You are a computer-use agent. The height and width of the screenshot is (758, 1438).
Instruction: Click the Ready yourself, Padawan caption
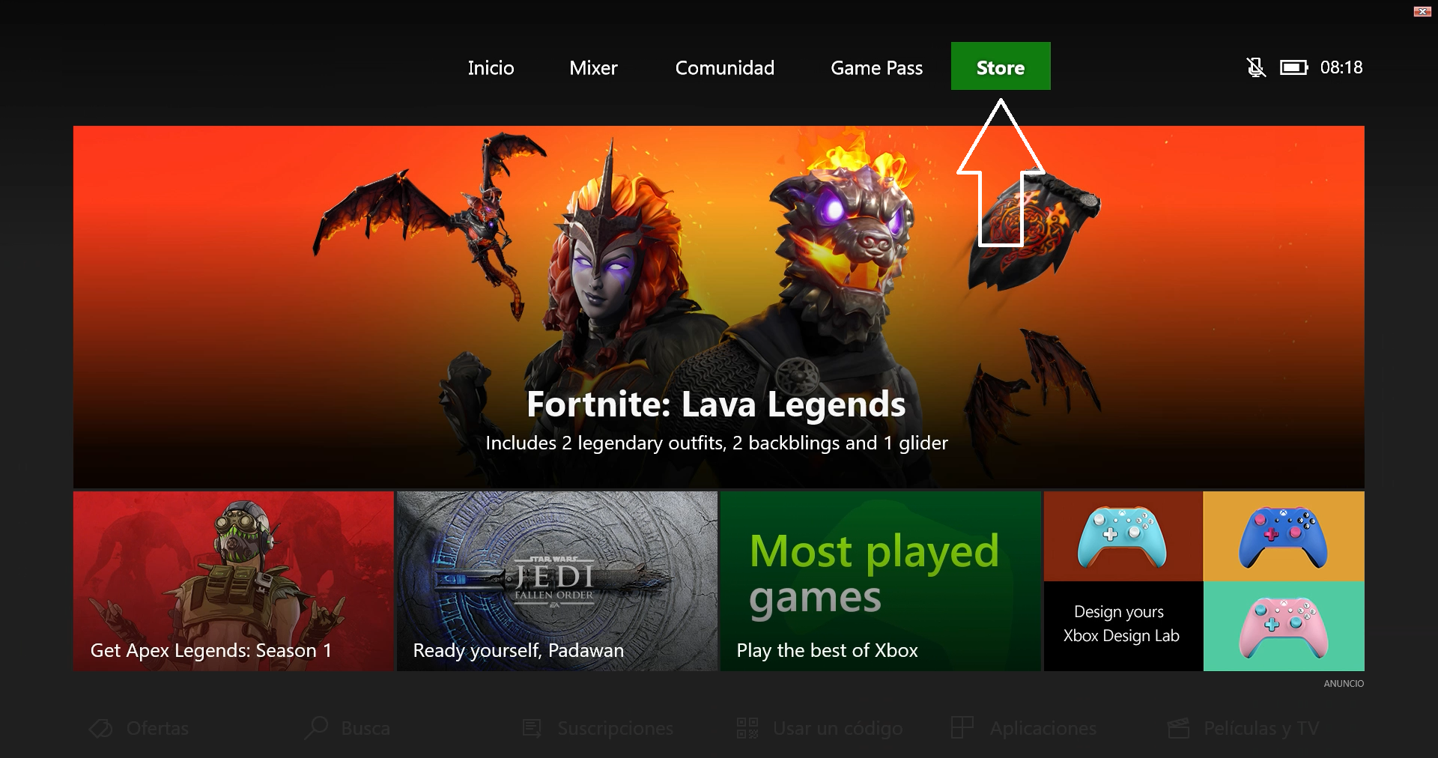point(518,650)
